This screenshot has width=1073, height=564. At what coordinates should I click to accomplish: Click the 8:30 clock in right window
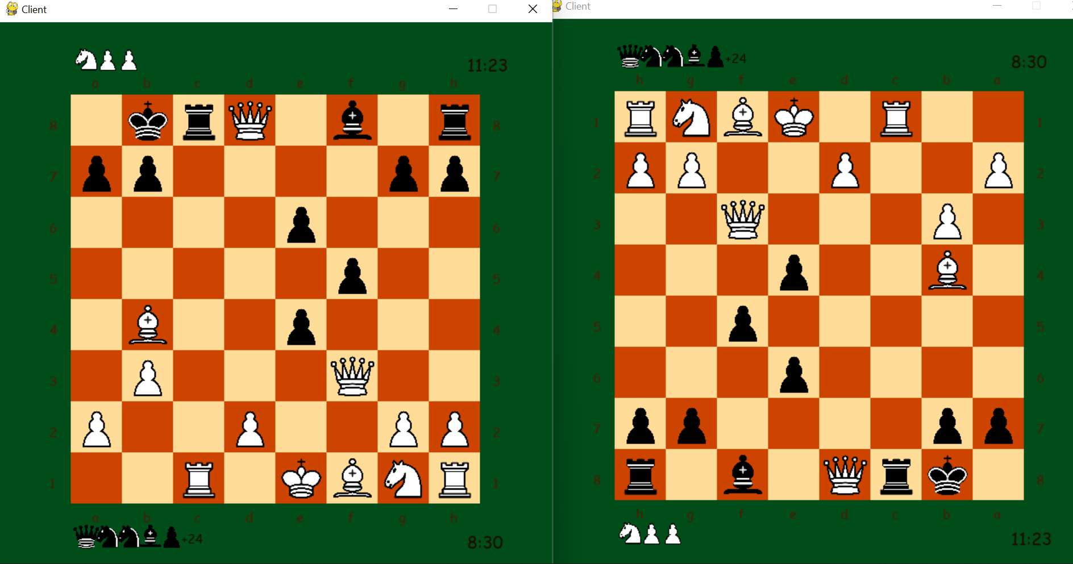[1029, 62]
